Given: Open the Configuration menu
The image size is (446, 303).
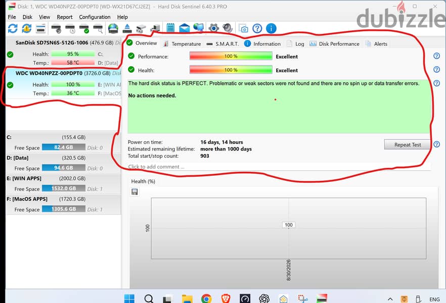Looking at the screenshot, I should (x=95, y=17).
